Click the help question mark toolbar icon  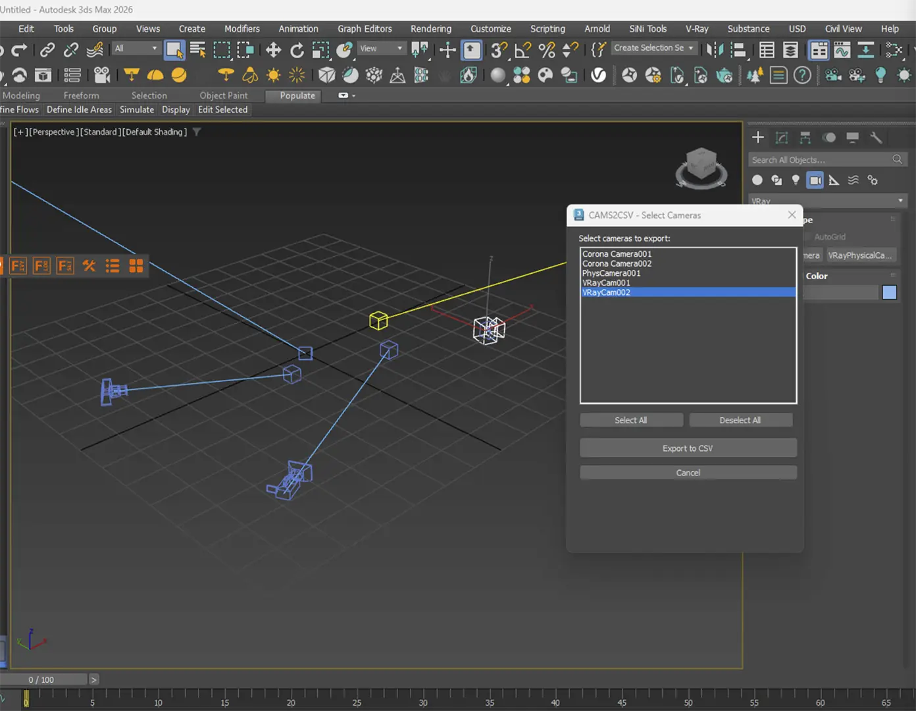(x=802, y=75)
